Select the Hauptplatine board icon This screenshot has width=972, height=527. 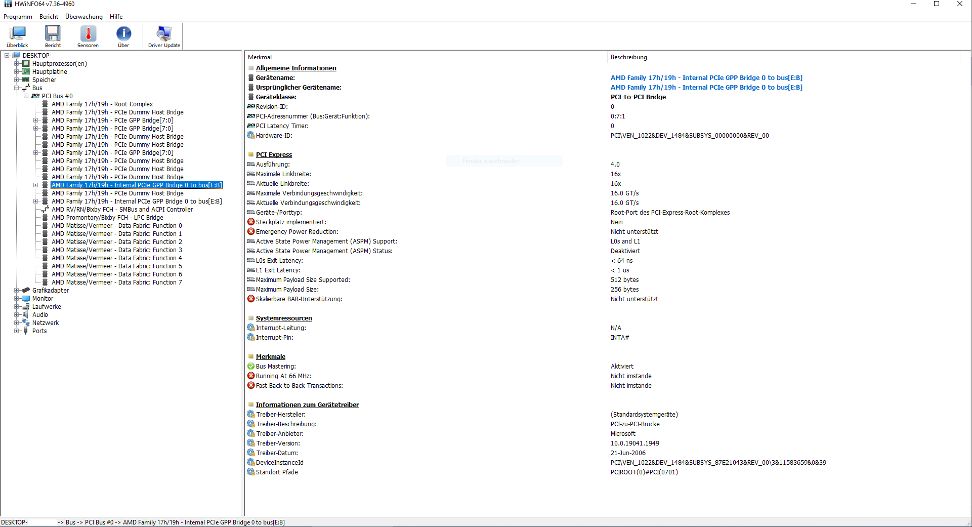click(x=26, y=72)
